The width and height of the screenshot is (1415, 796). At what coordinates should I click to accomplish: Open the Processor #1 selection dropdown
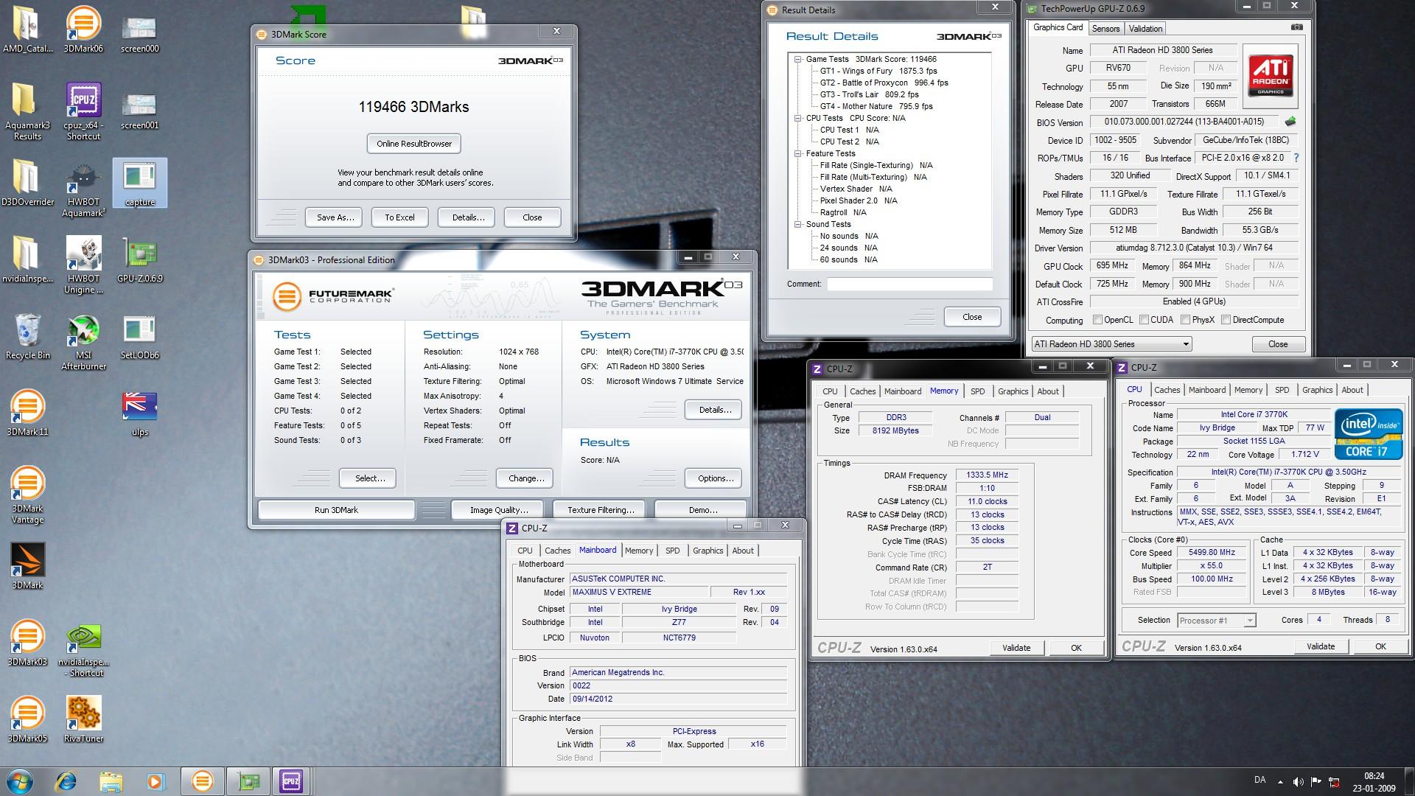[1217, 621]
